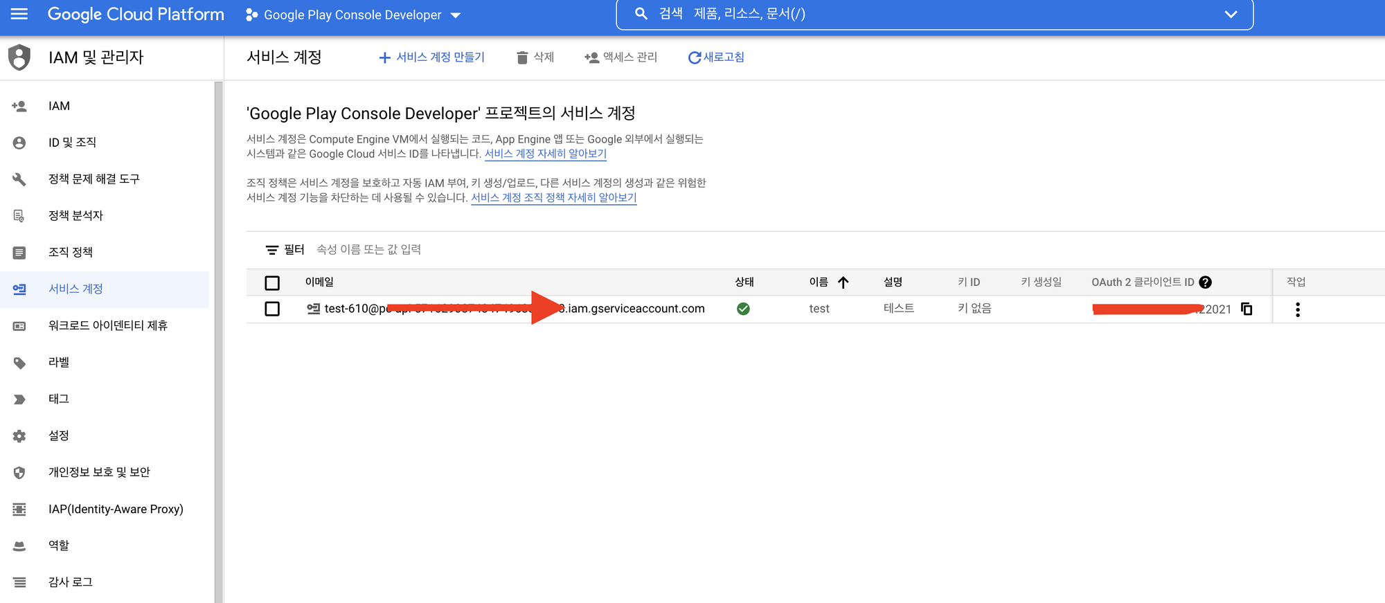The image size is (1385, 603).
Task: Open 라벨 in sidebar
Action: tap(59, 362)
